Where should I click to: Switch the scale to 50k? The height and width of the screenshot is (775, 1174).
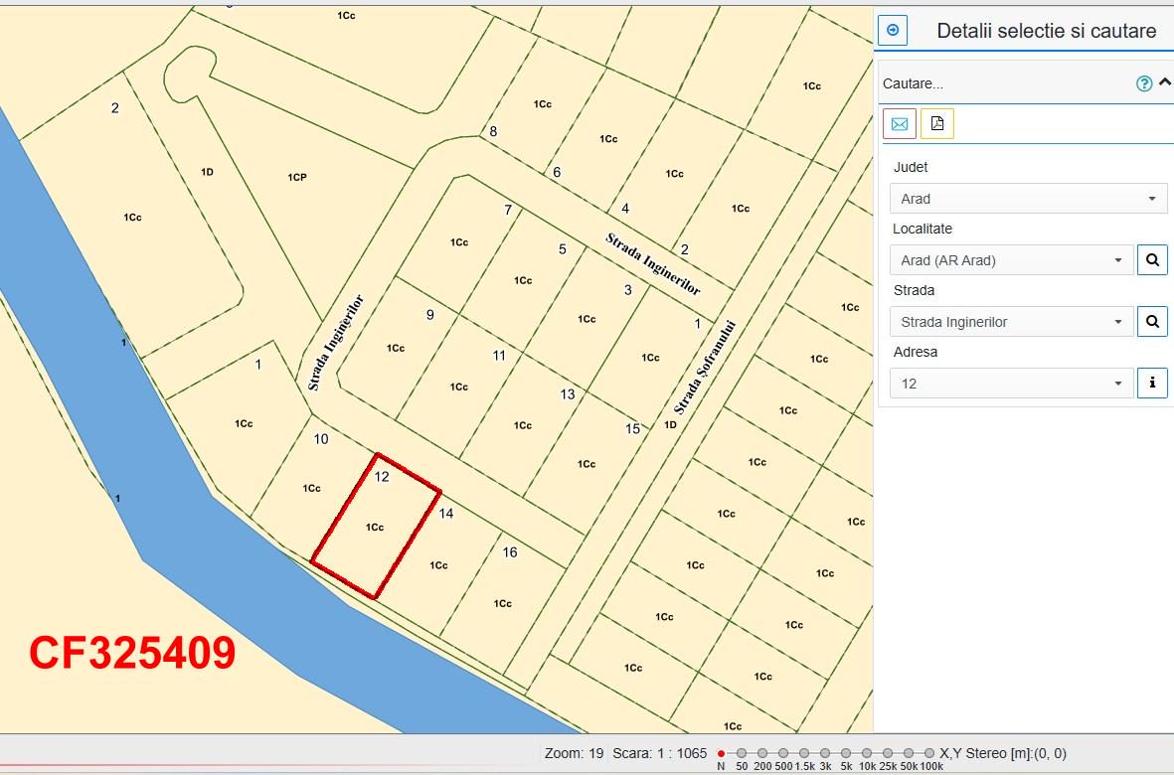(909, 753)
